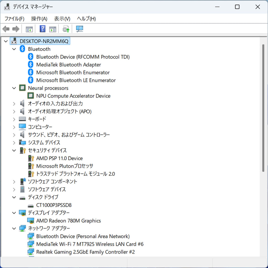
Task: Expand the キーボード category
Action: click(x=14, y=119)
